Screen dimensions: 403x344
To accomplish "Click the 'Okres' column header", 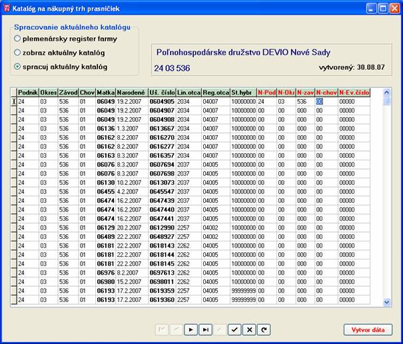I will (49, 92).
